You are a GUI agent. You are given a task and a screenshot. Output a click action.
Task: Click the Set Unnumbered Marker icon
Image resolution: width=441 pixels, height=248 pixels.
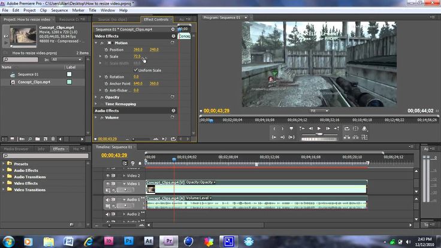[291, 129]
